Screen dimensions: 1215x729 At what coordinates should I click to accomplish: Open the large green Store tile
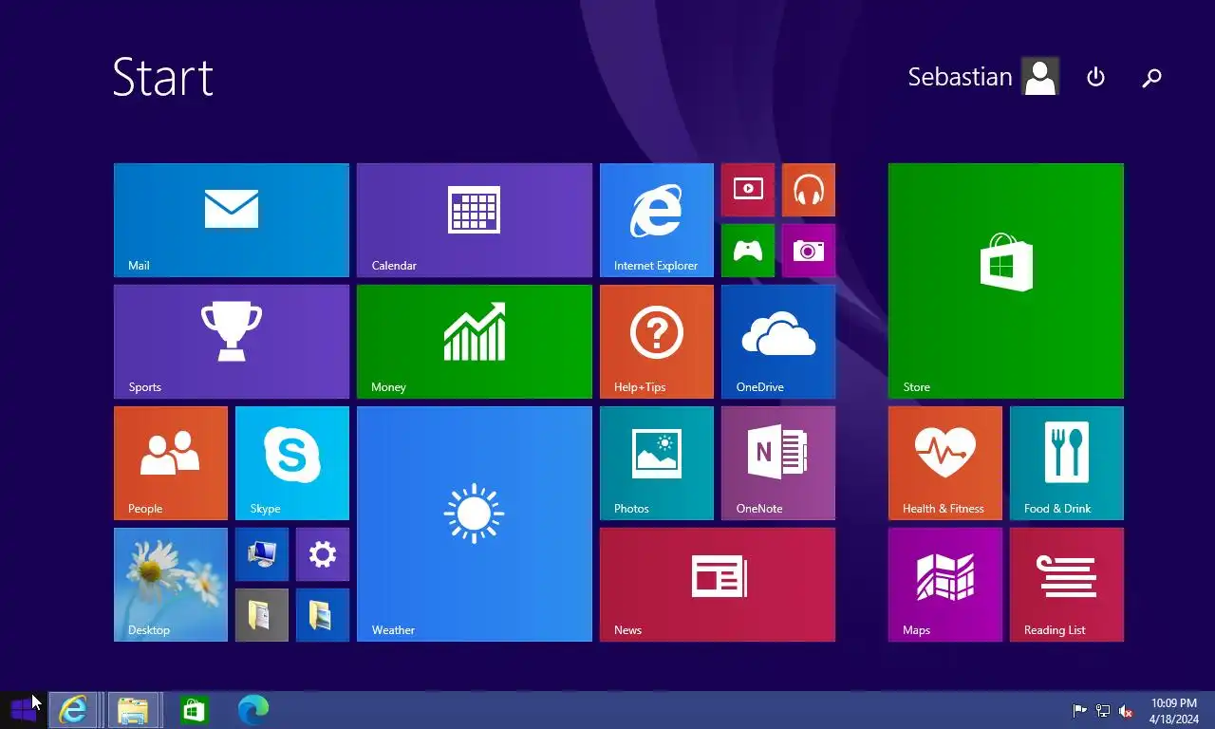(1006, 281)
